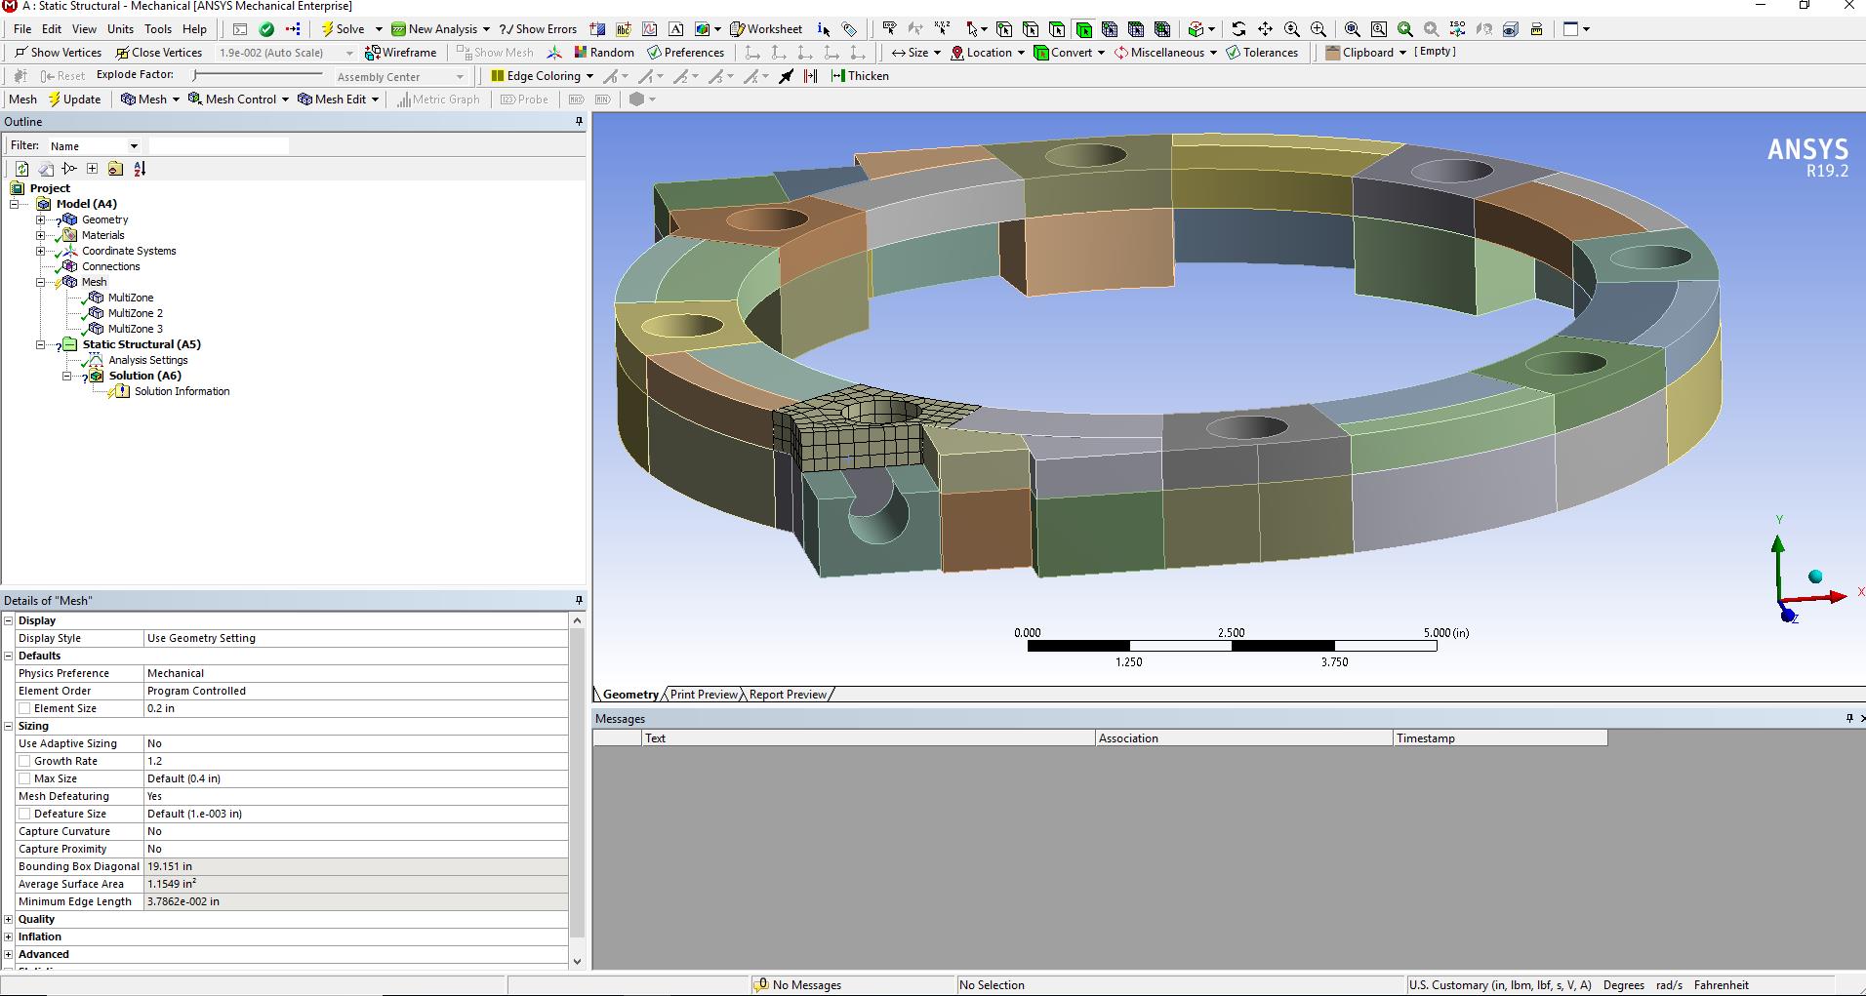The height and width of the screenshot is (996, 1866).
Task: Click the Selection Information icon
Action: pos(825,29)
